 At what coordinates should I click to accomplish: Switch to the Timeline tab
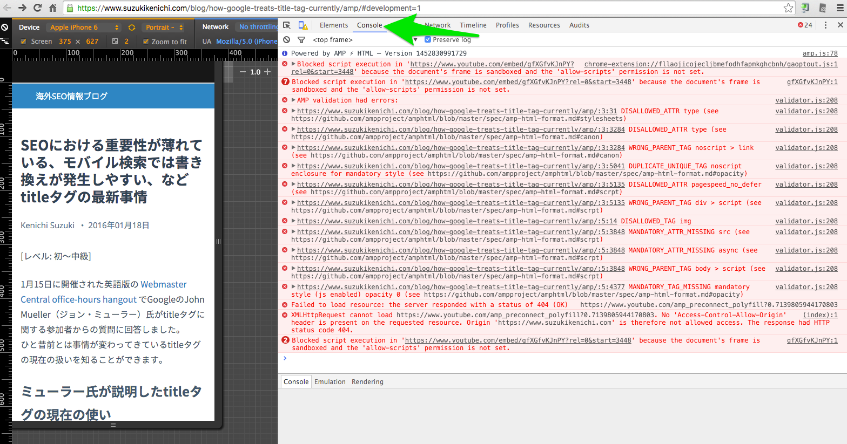coord(473,25)
